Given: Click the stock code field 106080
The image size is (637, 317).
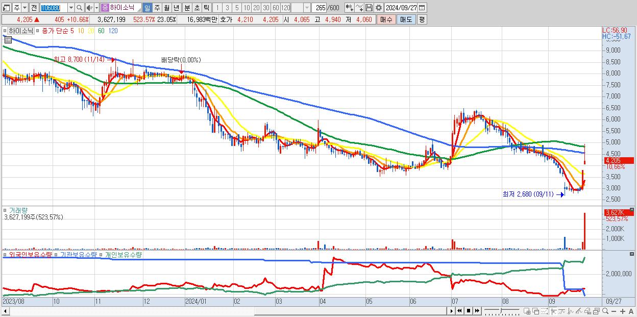Looking at the screenshot, I should tap(54, 8).
